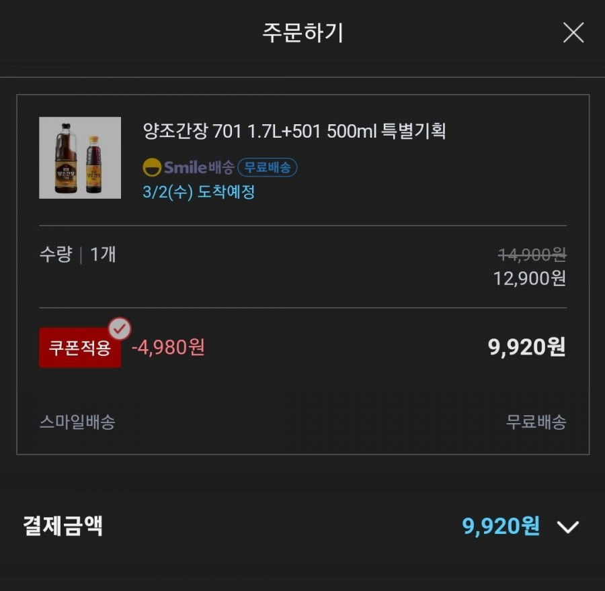Click the 3/2(수) 도착예정 arrival date
605x591 pixels.
pyautogui.click(x=199, y=192)
